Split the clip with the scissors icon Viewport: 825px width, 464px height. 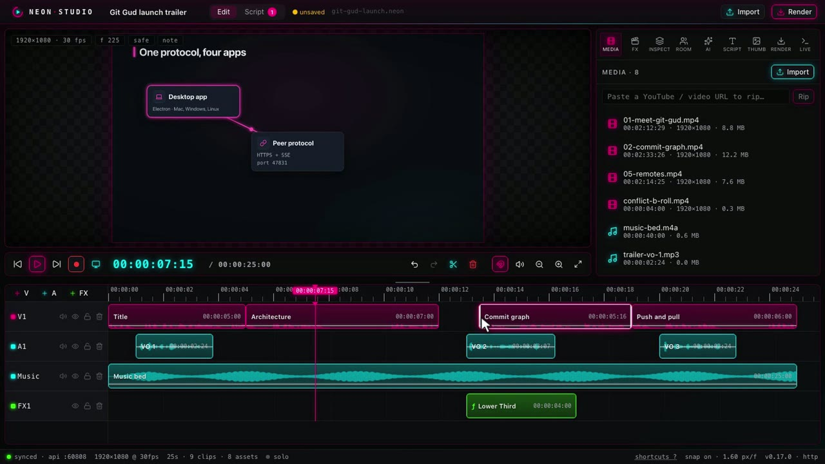[x=453, y=264]
